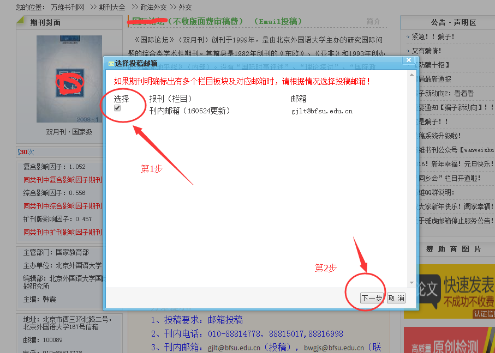Click the 主编：韩震 text

click(40, 299)
